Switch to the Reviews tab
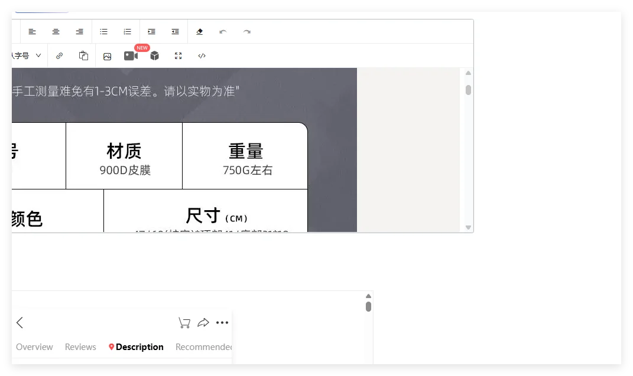This screenshot has height=376, width=633. (80, 347)
